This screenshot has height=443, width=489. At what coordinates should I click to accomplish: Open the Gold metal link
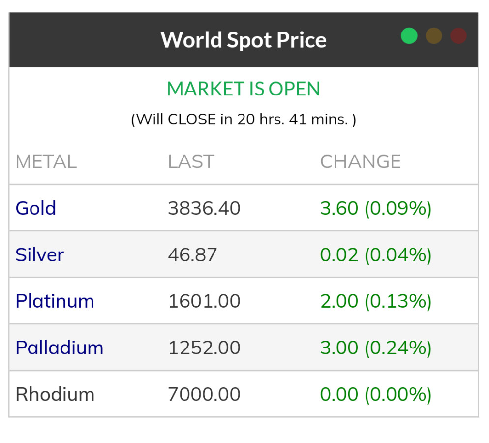click(x=35, y=208)
